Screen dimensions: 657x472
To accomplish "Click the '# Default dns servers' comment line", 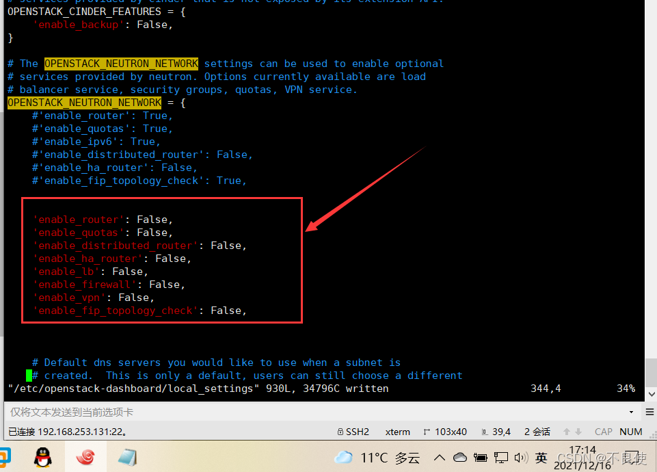I will coord(216,363).
